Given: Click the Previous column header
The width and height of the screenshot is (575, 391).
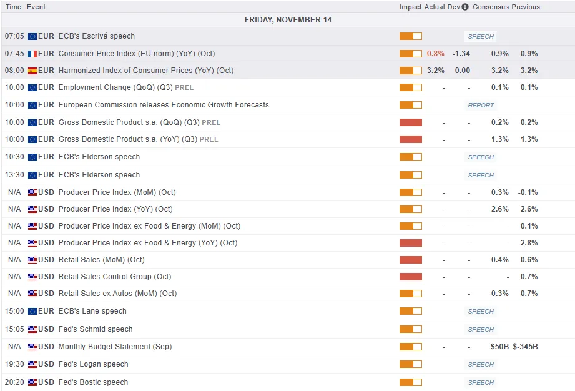Looking at the screenshot, I should pyautogui.click(x=526, y=7).
